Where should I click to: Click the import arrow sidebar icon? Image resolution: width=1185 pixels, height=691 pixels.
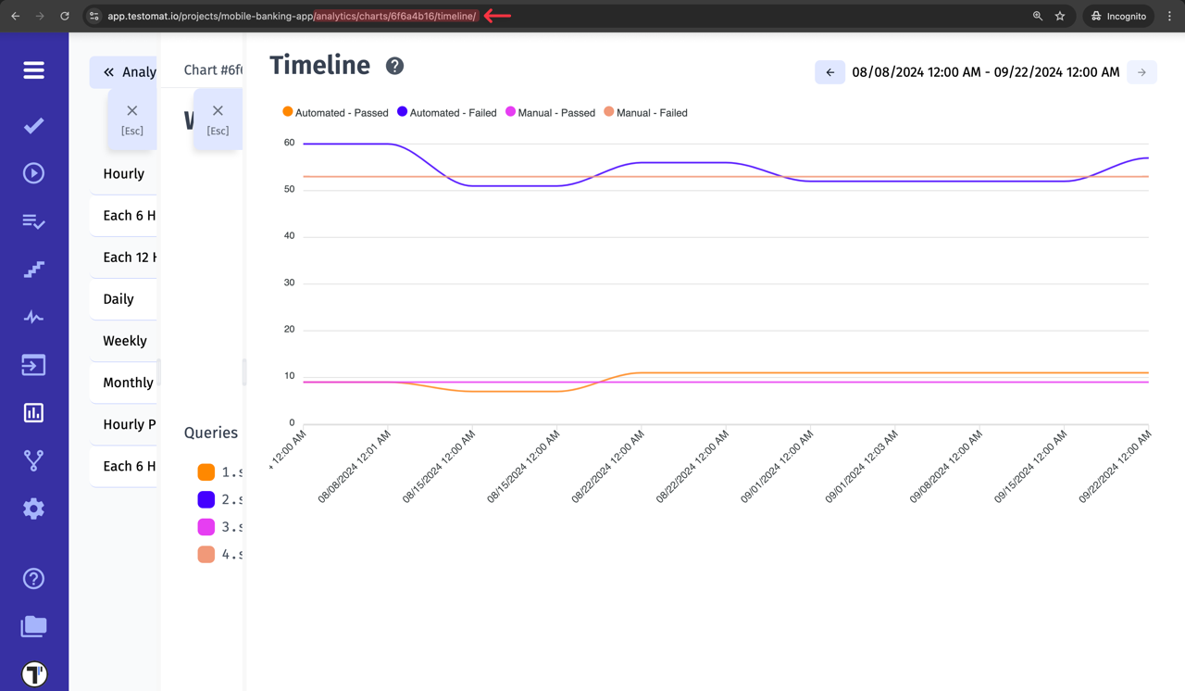point(33,365)
